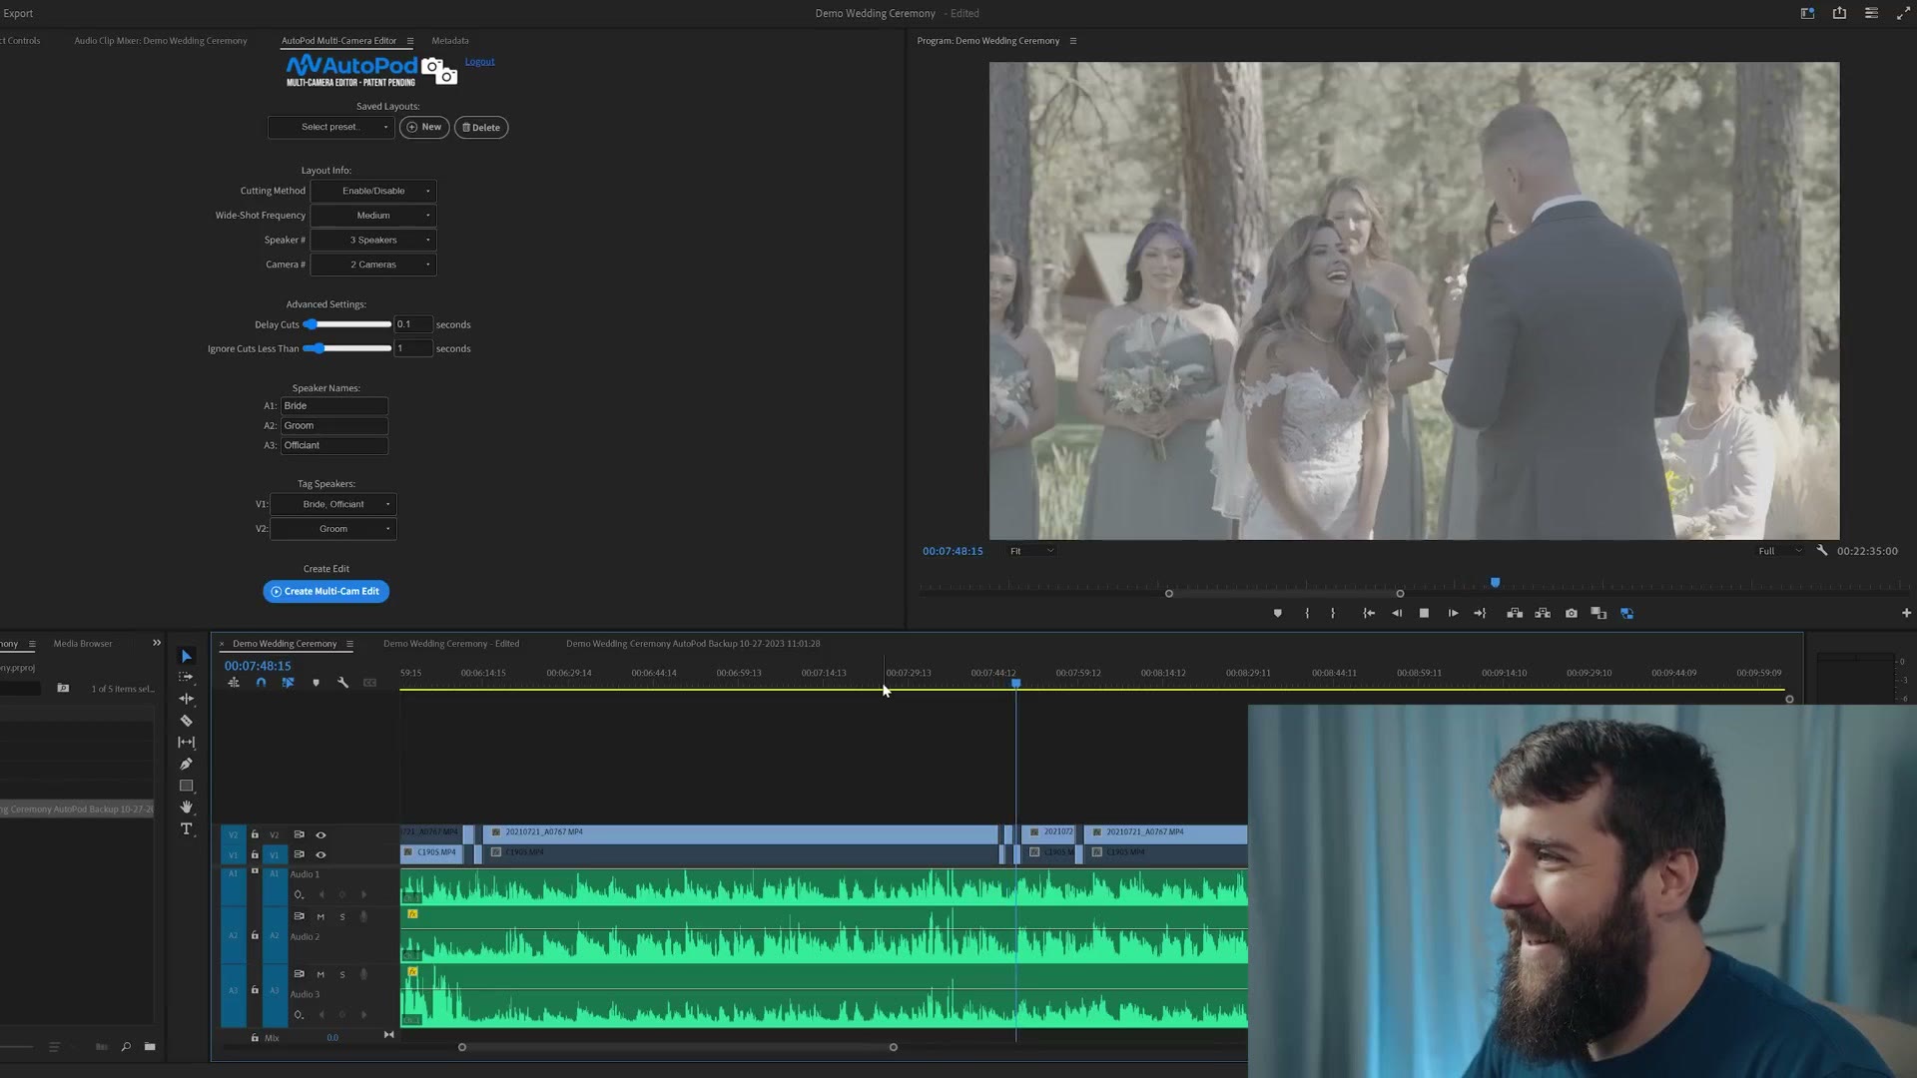The image size is (1917, 1078).
Task: Click Stop in Program monitor transport
Action: [1425, 613]
